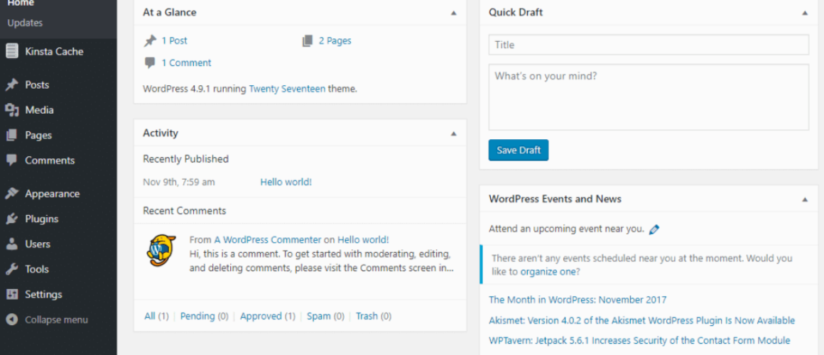The height and width of the screenshot is (355, 824).
Task: Open the 2 Pages link
Action: (x=335, y=41)
